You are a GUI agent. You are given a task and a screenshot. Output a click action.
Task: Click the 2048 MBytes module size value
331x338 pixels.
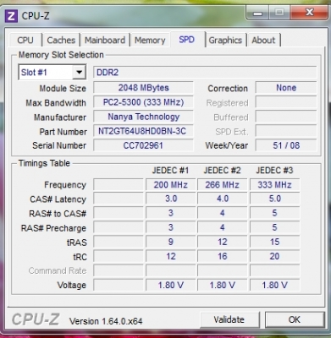click(143, 88)
